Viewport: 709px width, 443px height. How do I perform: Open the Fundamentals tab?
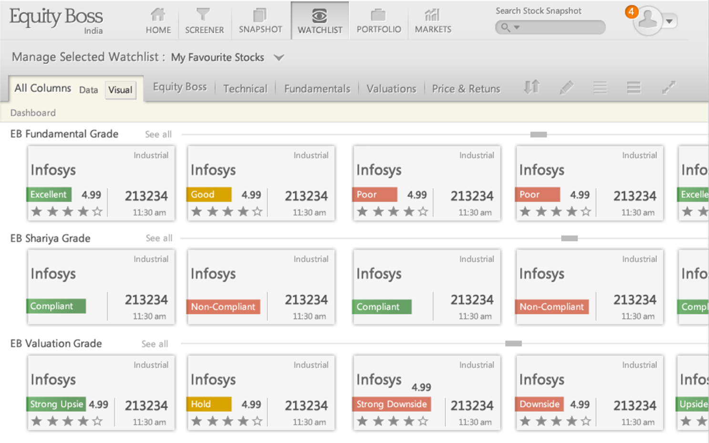click(x=317, y=89)
